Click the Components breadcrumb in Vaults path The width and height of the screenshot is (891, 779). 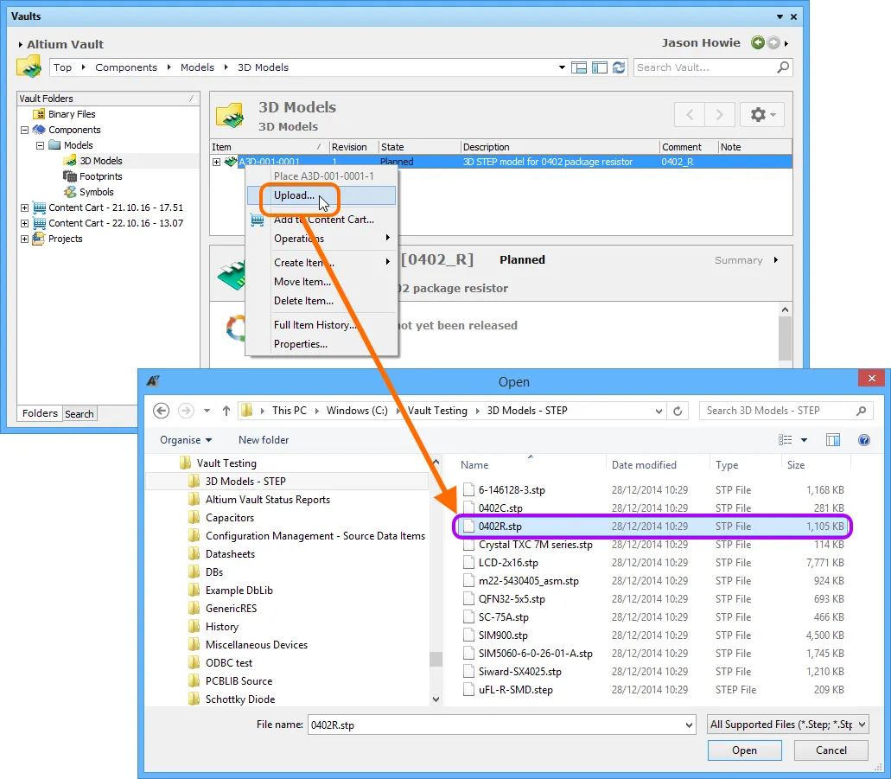coord(126,67)
